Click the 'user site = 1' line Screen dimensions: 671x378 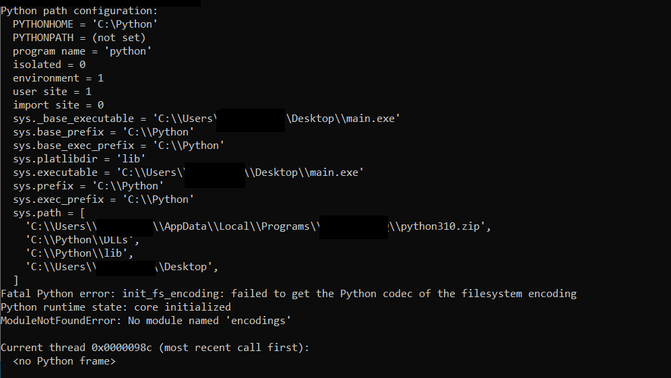(x=52, y=92)
